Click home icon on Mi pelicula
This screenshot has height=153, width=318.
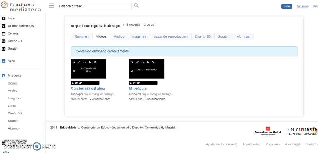(148, 62)
